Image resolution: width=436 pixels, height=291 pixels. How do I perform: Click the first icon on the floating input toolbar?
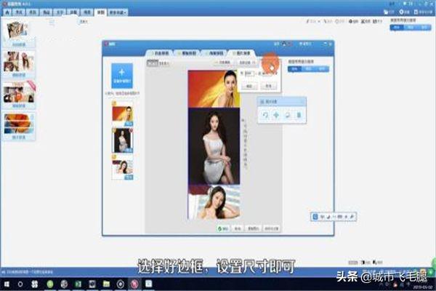pyautogui.click(x=315, y=216)
